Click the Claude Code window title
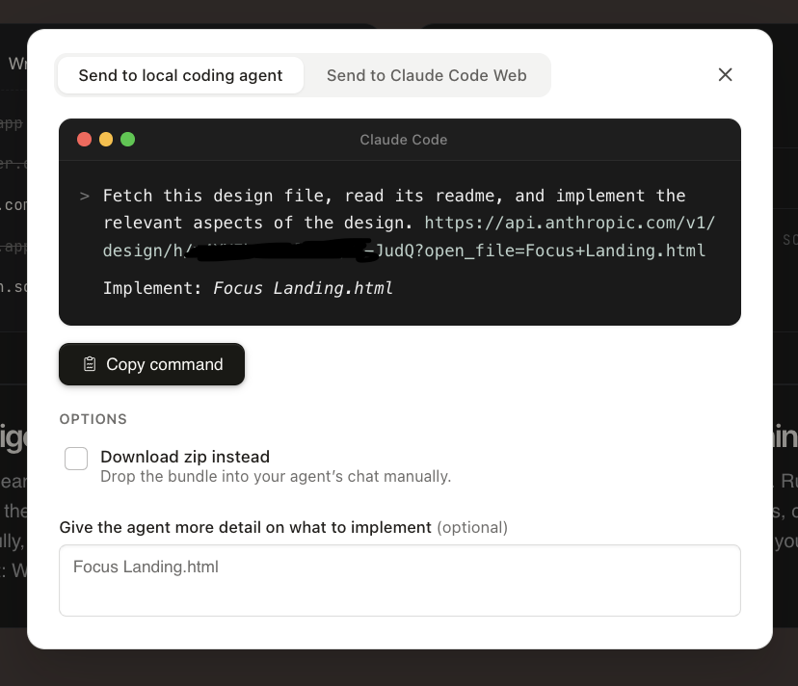The width and height of the screenshot is (798, 686). pyautogui.click(x=403, y=139)
